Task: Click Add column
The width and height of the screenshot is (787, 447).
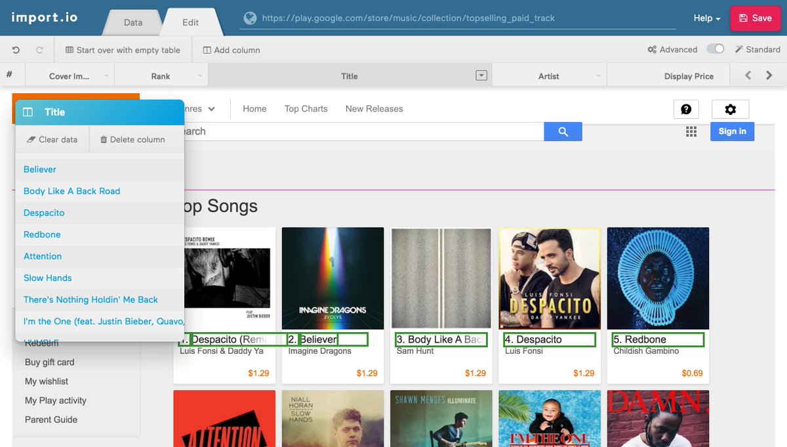Action: click(x=232, y=50)
